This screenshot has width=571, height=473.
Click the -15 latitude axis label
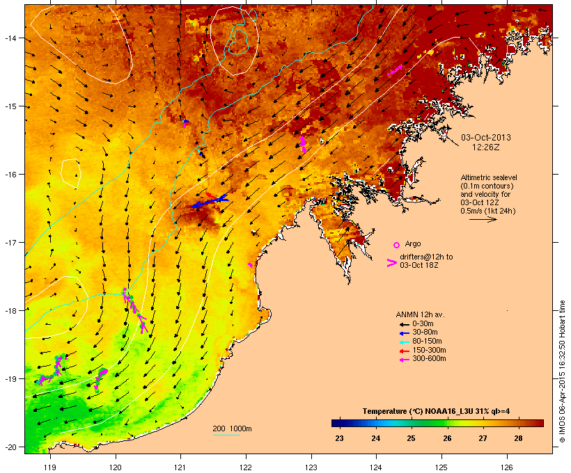click(10, 106)
